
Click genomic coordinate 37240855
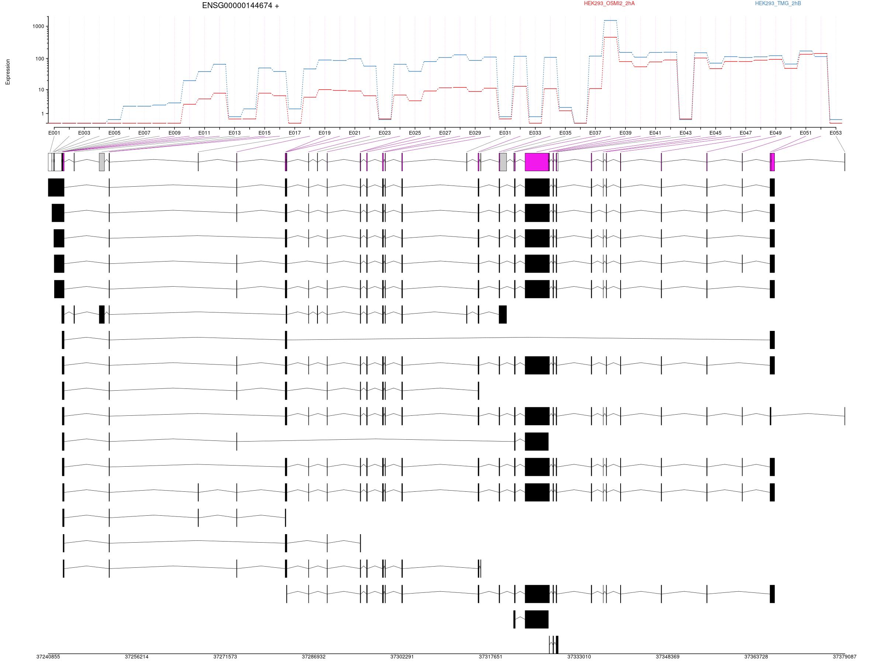point(48,657)
